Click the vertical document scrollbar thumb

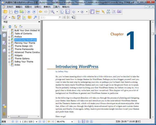153,34
